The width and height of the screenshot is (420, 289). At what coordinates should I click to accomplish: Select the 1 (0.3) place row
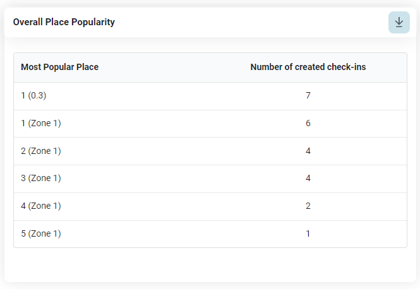(158, 96)
